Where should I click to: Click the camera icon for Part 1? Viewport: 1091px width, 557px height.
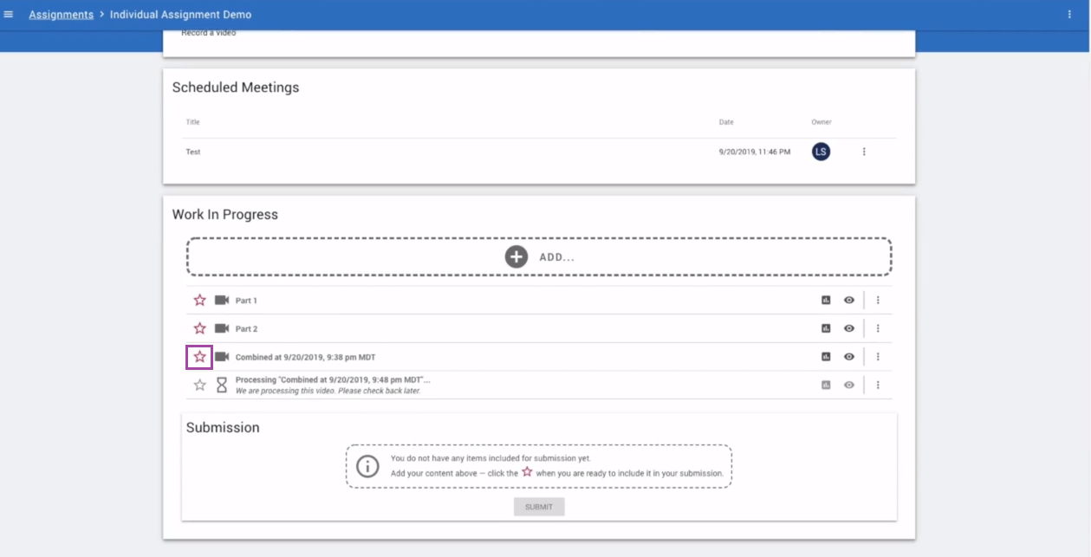(222, 301)
